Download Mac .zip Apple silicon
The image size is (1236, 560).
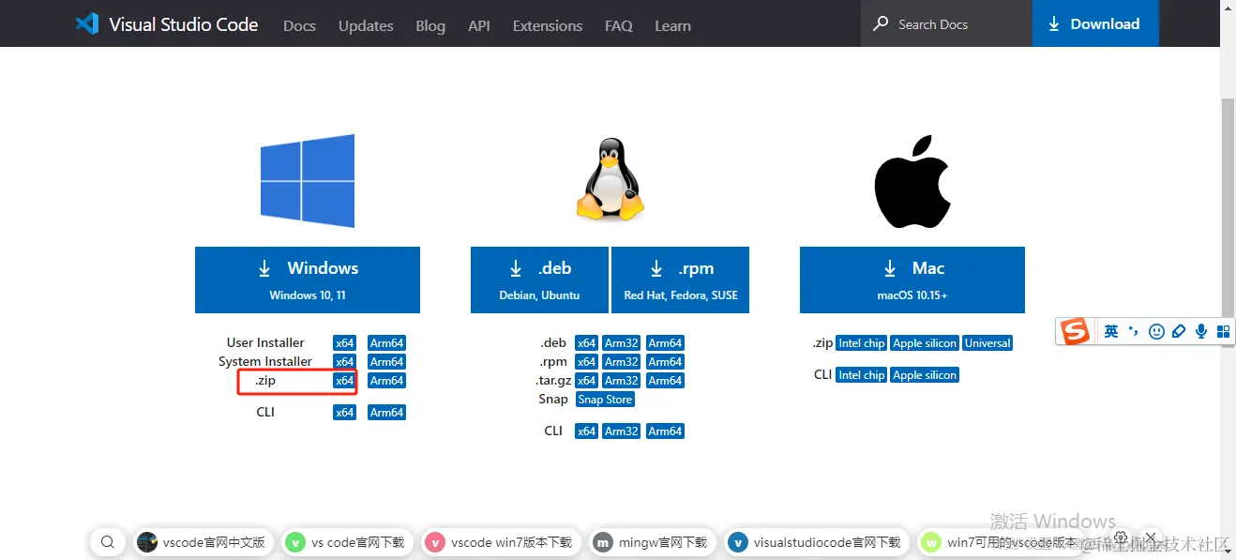925,343
